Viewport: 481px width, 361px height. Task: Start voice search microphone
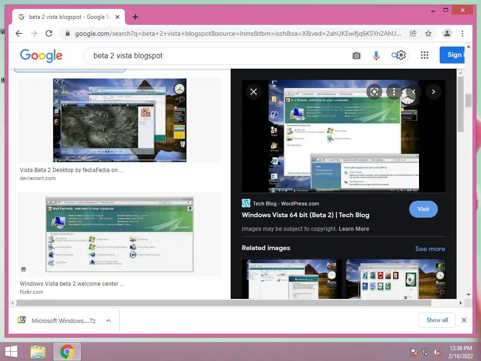(376, 55)
